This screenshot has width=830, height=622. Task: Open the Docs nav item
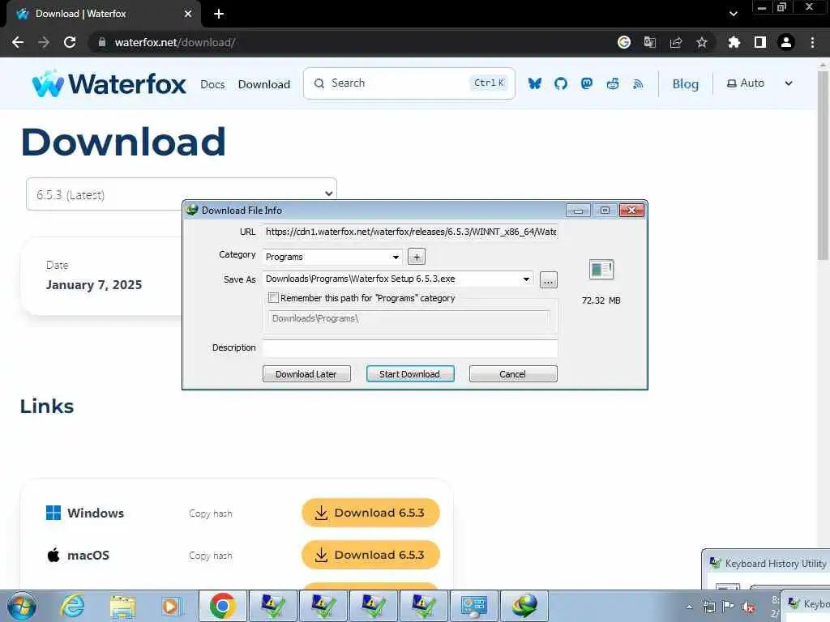(x=212, y=84)
